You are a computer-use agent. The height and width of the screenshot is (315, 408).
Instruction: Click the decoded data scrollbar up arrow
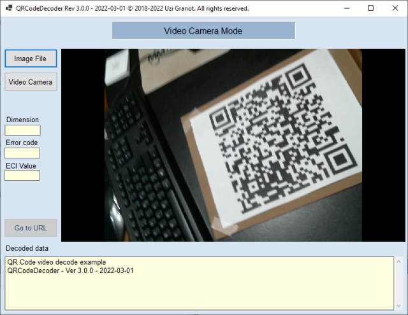click(x=398, y=262)
